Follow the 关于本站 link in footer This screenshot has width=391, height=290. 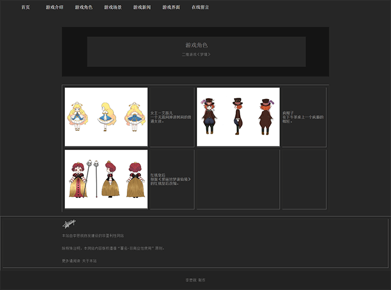point(89,260)
